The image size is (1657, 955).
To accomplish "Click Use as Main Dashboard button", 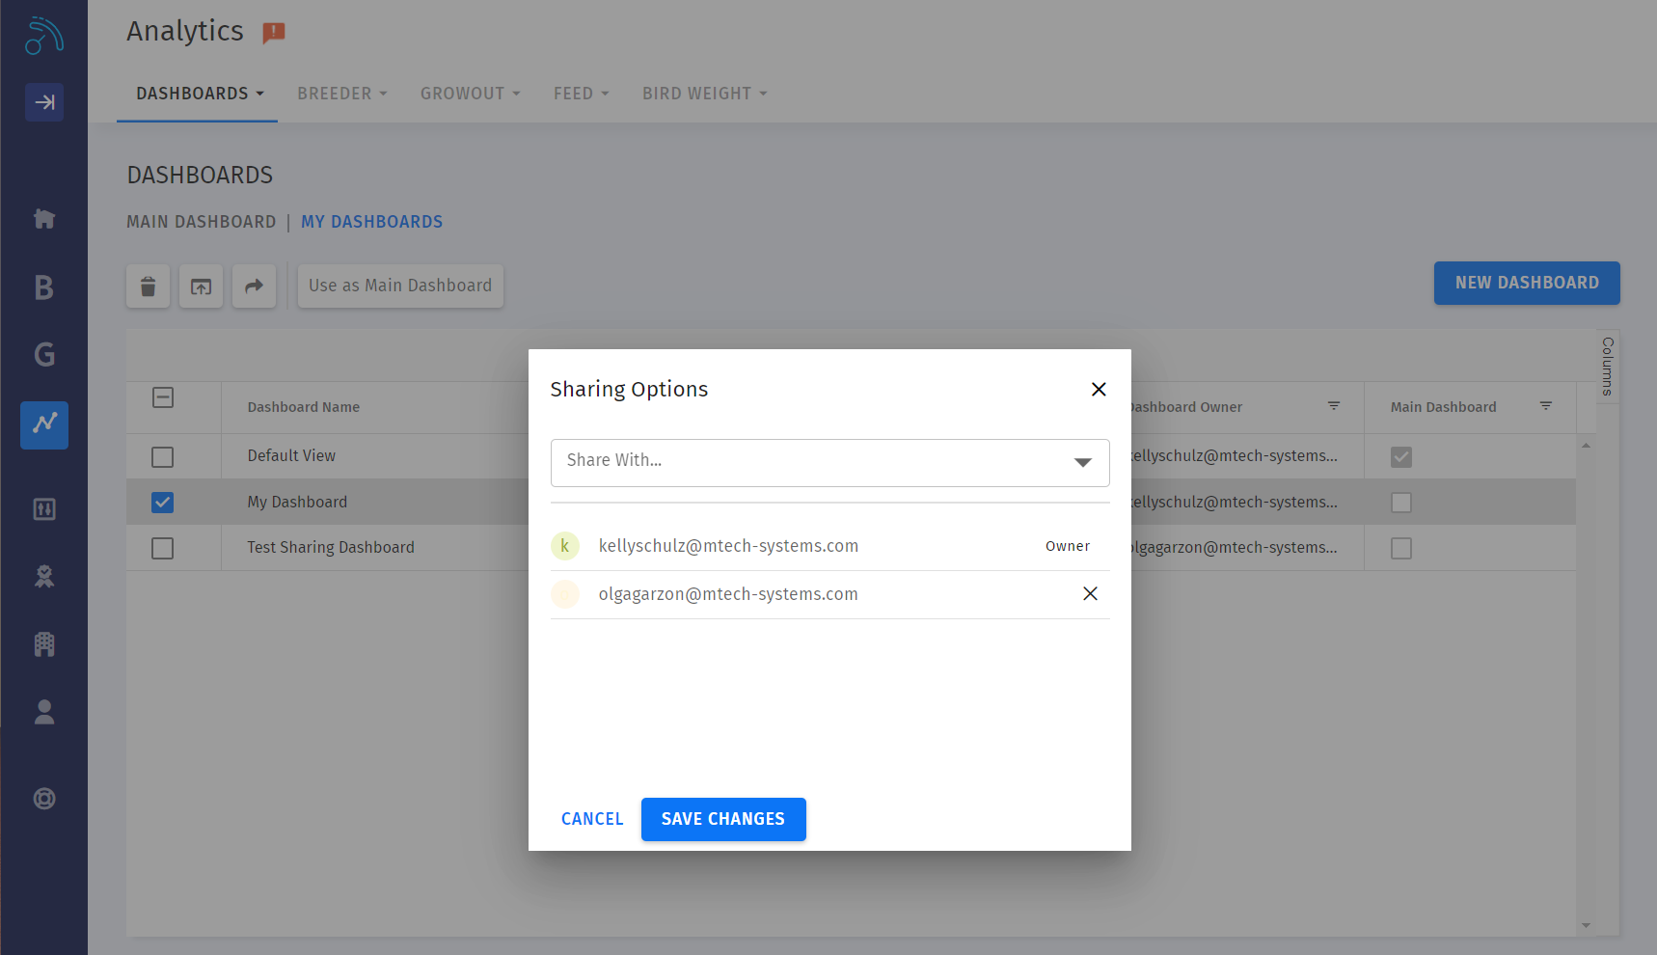I will click(x=400, y=286).
